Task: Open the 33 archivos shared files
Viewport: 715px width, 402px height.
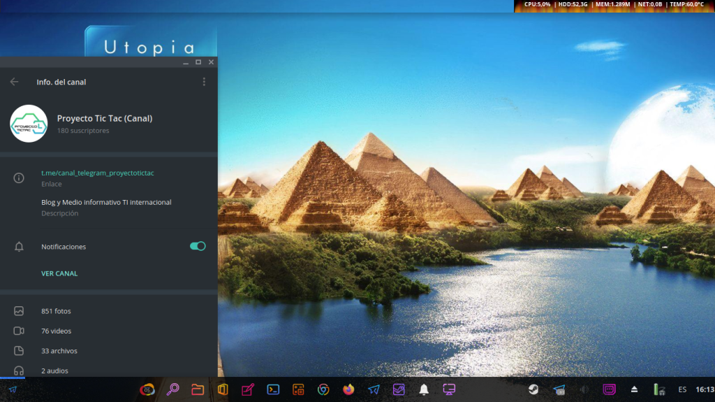Action: [x=59, y=351]
